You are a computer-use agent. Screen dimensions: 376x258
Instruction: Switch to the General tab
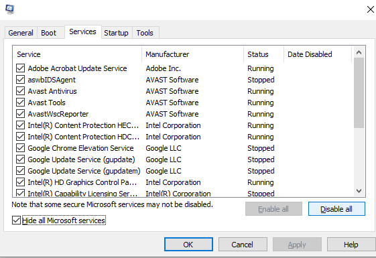click(x=21, y=33)
